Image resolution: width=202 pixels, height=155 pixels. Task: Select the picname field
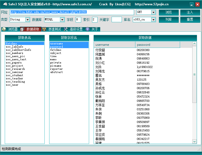[69, 66]
